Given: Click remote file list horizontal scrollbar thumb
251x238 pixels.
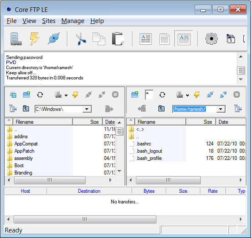Looking at the screenshot, I should [168, 180].
